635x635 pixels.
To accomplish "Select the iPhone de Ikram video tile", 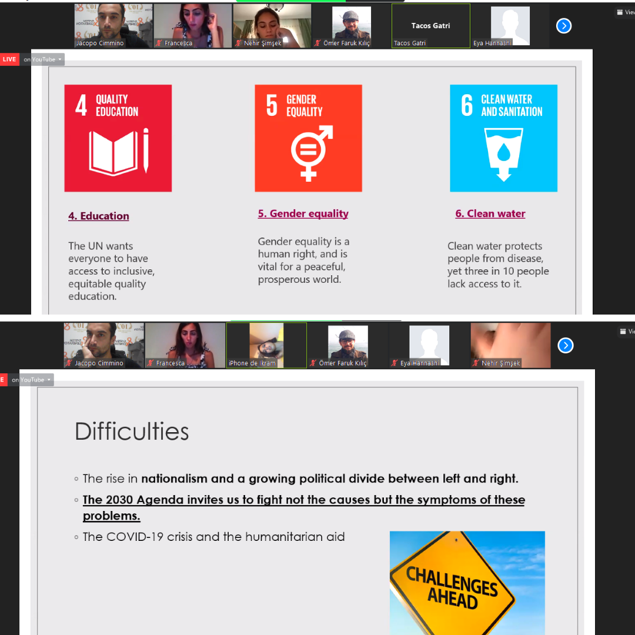I will point(266,346).
